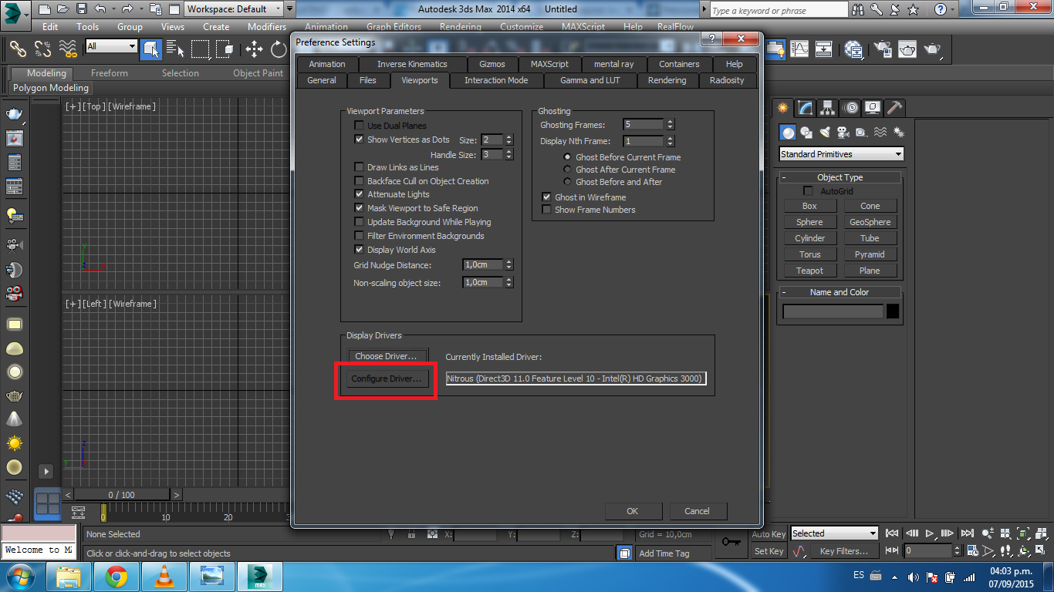Click the New Scene icon in title bar

click(x=44, y=9)
